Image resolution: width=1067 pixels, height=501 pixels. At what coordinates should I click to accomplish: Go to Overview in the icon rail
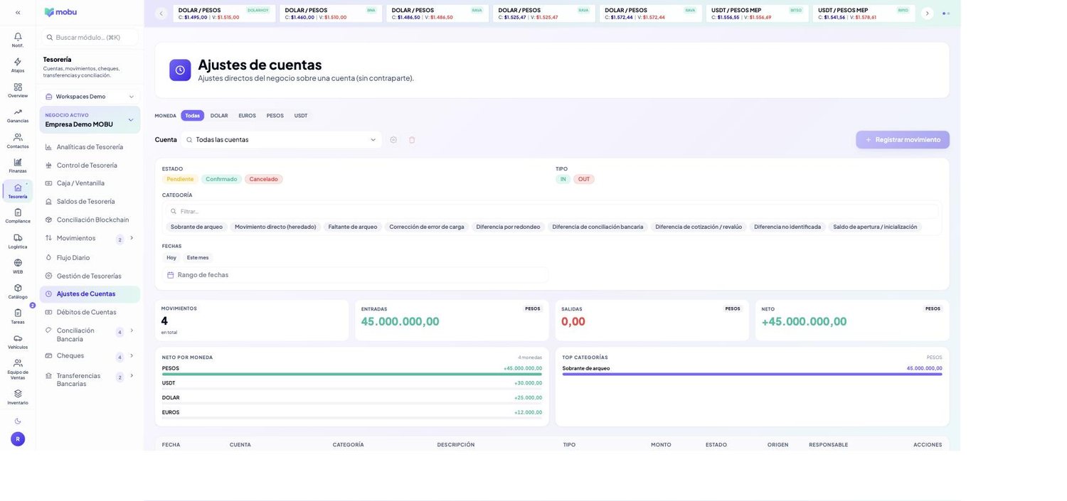coord(18,87)
